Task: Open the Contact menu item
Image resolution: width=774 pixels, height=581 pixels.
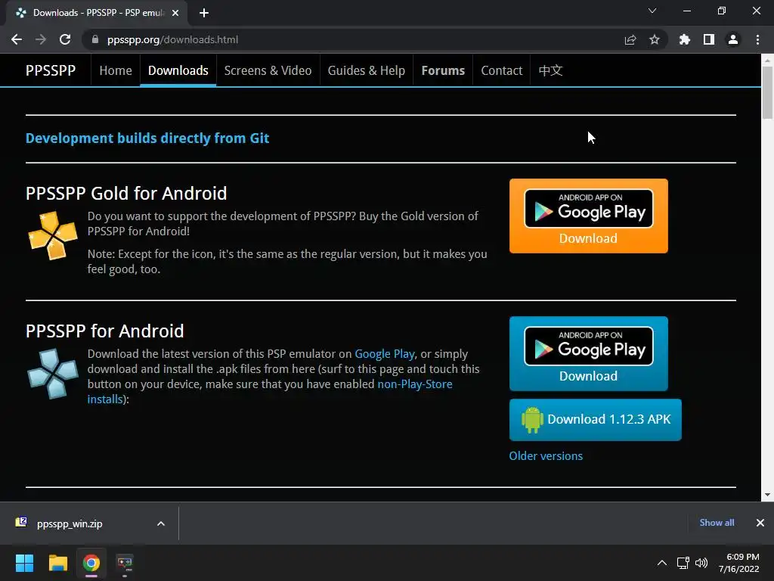Action: pyautogui.click(x=502, y=70)
